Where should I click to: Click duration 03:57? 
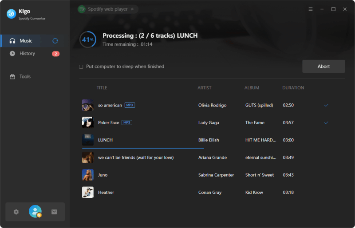click(288, 123)
